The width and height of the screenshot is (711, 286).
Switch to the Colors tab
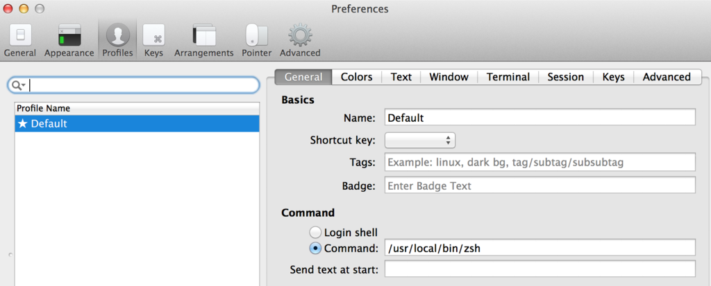[x=356, y=77]
